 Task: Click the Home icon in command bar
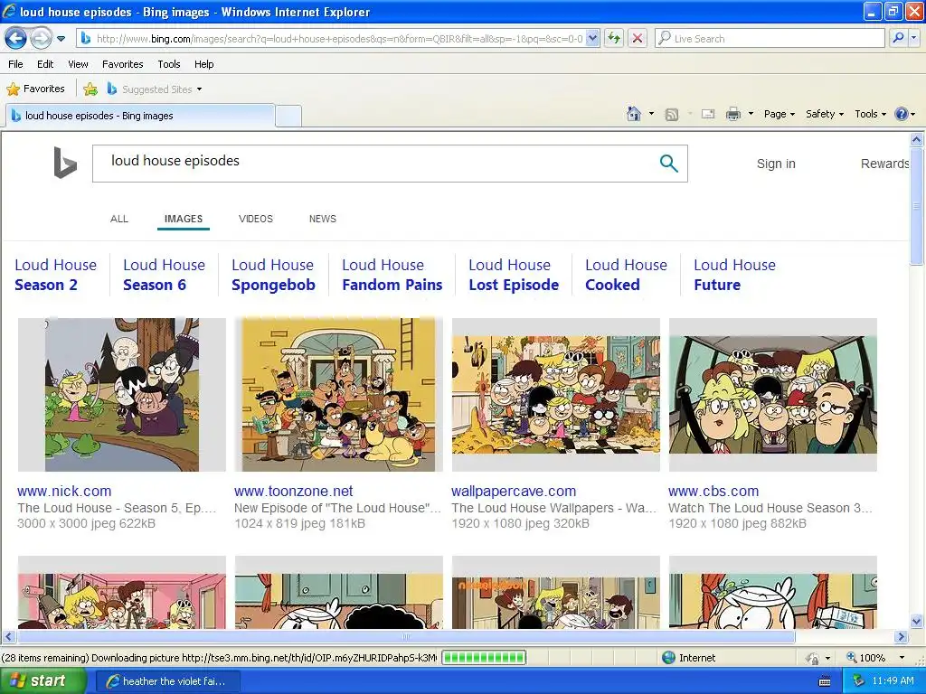coord(634,113)
